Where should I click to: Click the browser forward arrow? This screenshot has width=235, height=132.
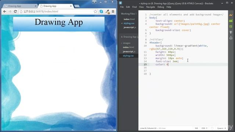click(10, 11)
